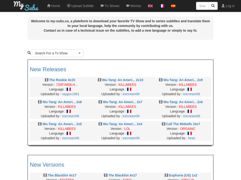Click the magnifier search button in navbar
Viewport: 241px width, 180px height.
213,6
